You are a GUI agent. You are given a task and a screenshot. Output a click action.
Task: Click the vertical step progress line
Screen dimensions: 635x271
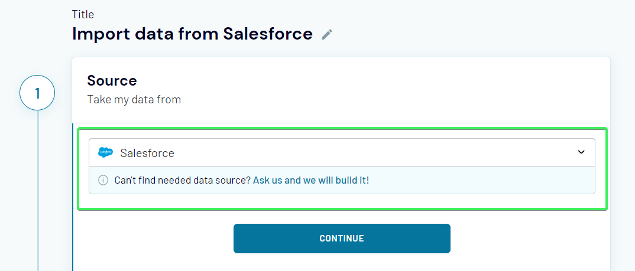(38, 189)
